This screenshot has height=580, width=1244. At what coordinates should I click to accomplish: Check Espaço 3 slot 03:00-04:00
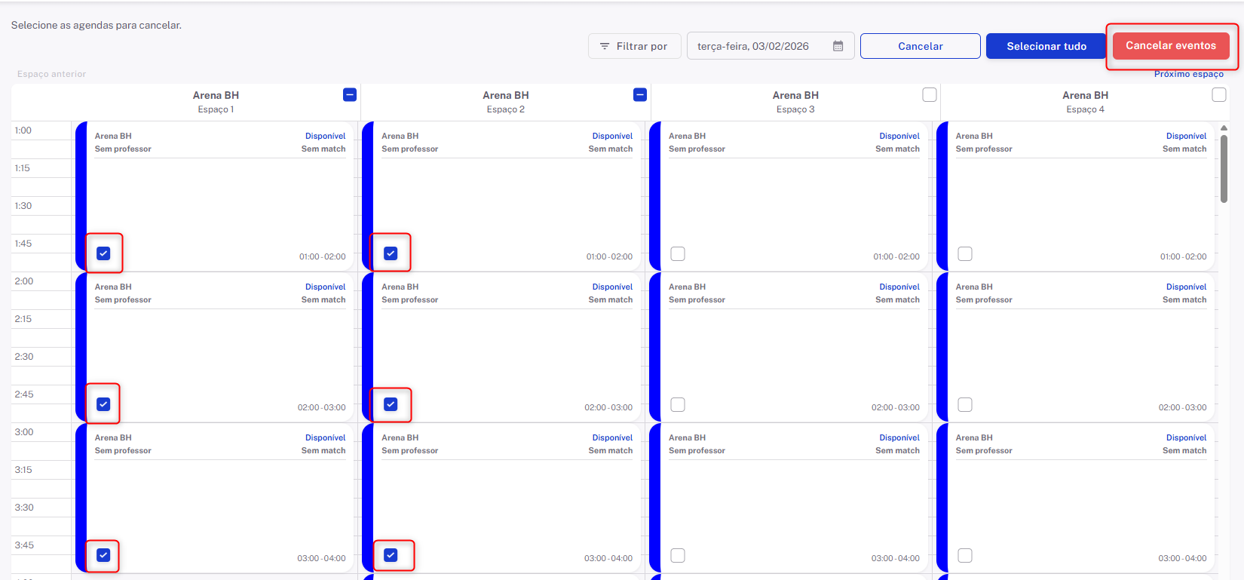click(678, 556)
